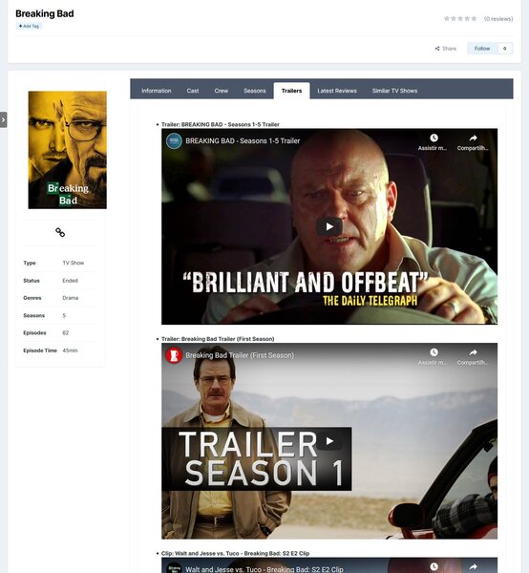The image size is (529, 573).
Task: Click the '45min' episode time value
Action: pos(70,350)
